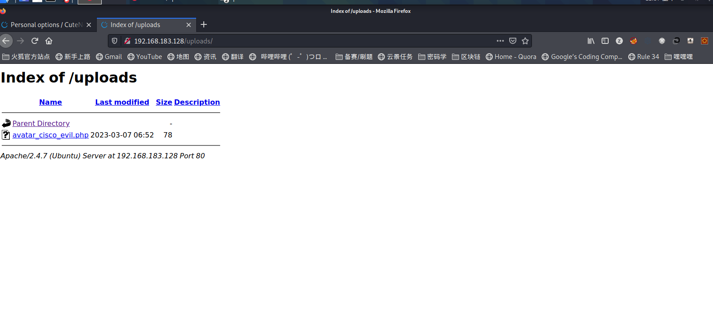713x326 pixels.
Task: Open the Gmail bookmark
Action: coord(109,57)
